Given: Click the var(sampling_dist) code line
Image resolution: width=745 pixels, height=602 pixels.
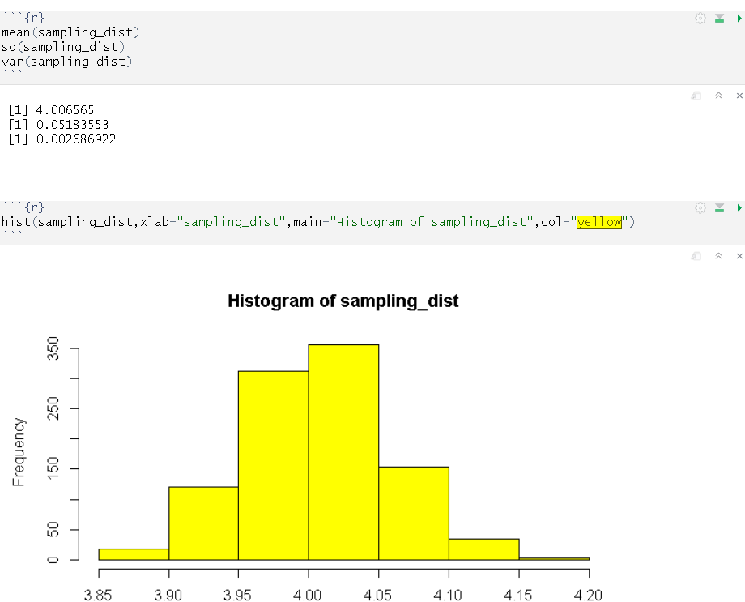Looking at the screenshot, I should 65,61.
